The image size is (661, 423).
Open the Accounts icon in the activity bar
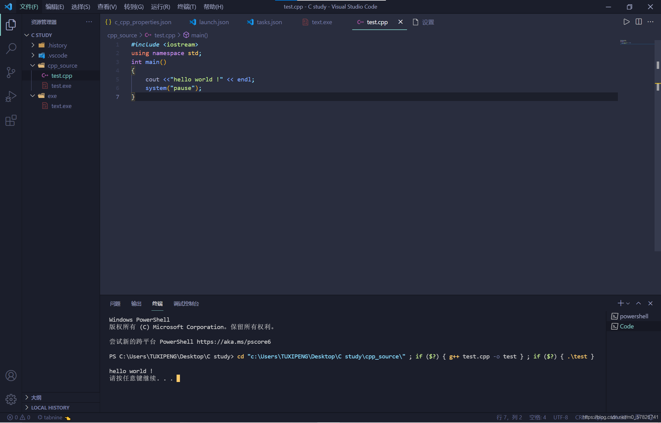click(11, 376)
